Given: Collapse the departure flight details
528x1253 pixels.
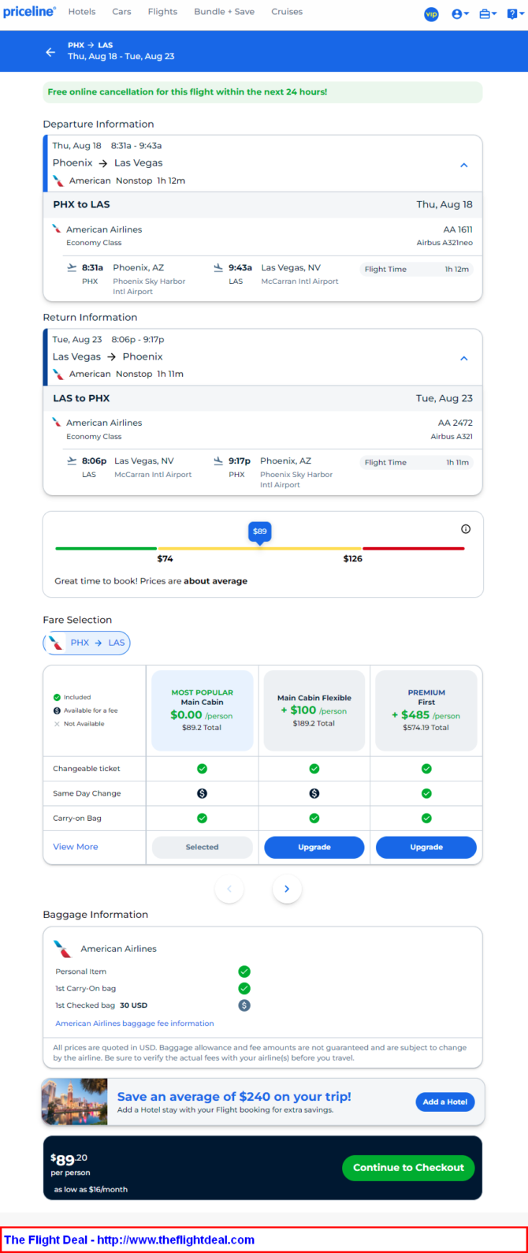Looking at the screenshot, I should point(464,165).
